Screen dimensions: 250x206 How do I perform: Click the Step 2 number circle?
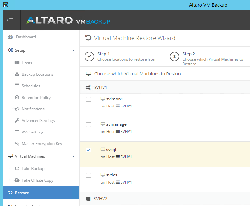pos(174,56)
